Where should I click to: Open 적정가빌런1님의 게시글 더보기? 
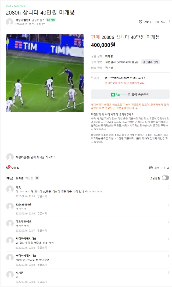(x=35, y=157)
